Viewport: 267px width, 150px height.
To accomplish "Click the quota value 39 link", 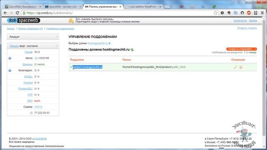I will (36, 58).
